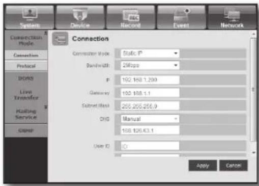The width and height of the screenshot is (259, 186).
Task: Click the Subnet Mask label
Action: [x=96, y=105]
